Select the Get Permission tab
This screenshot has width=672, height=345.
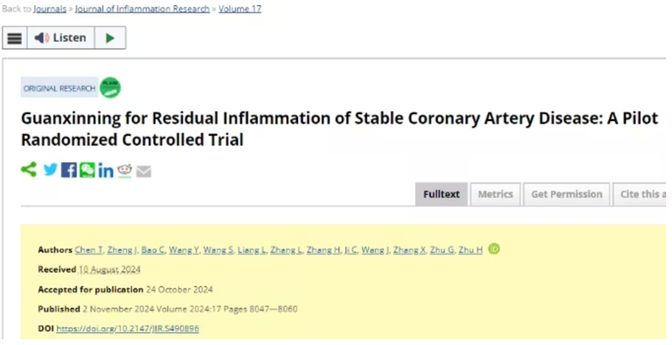[x=566, y=194]
